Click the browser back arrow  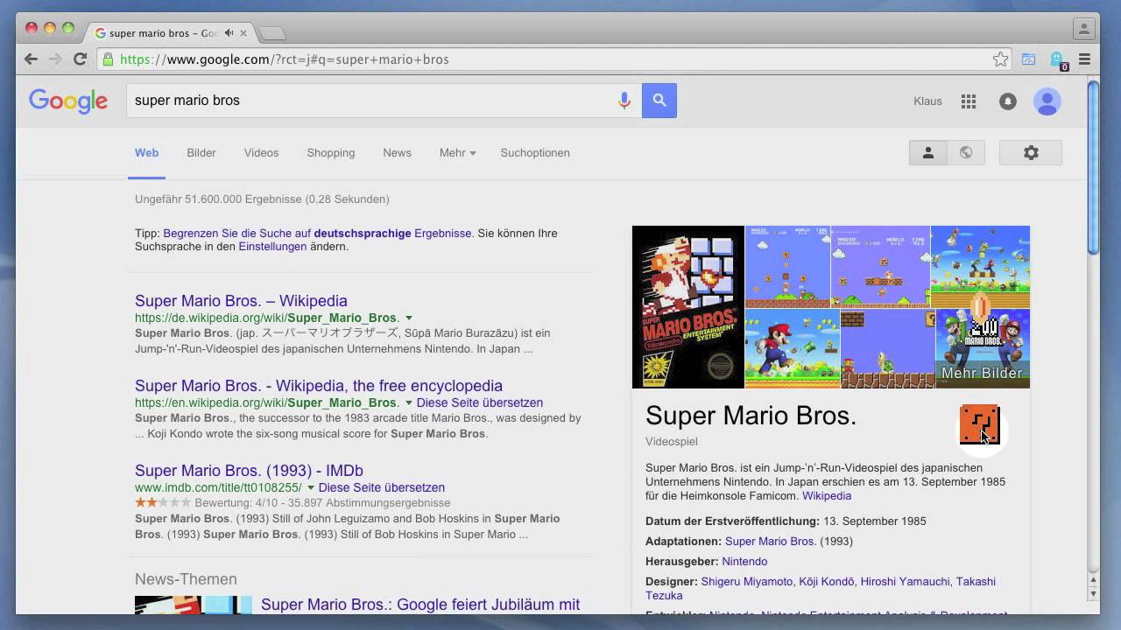pos(32,59)
